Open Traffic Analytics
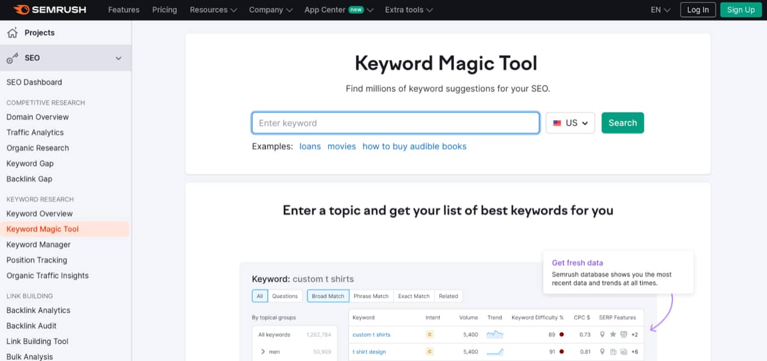 click(35, 132)
